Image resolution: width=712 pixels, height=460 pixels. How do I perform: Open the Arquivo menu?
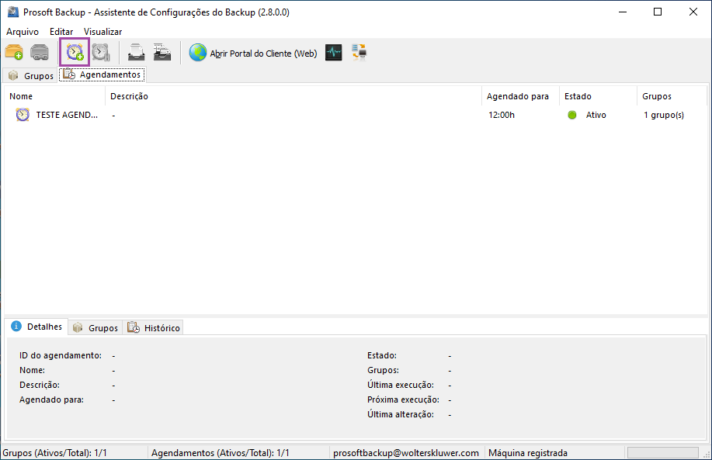click(x=23, y=32)
